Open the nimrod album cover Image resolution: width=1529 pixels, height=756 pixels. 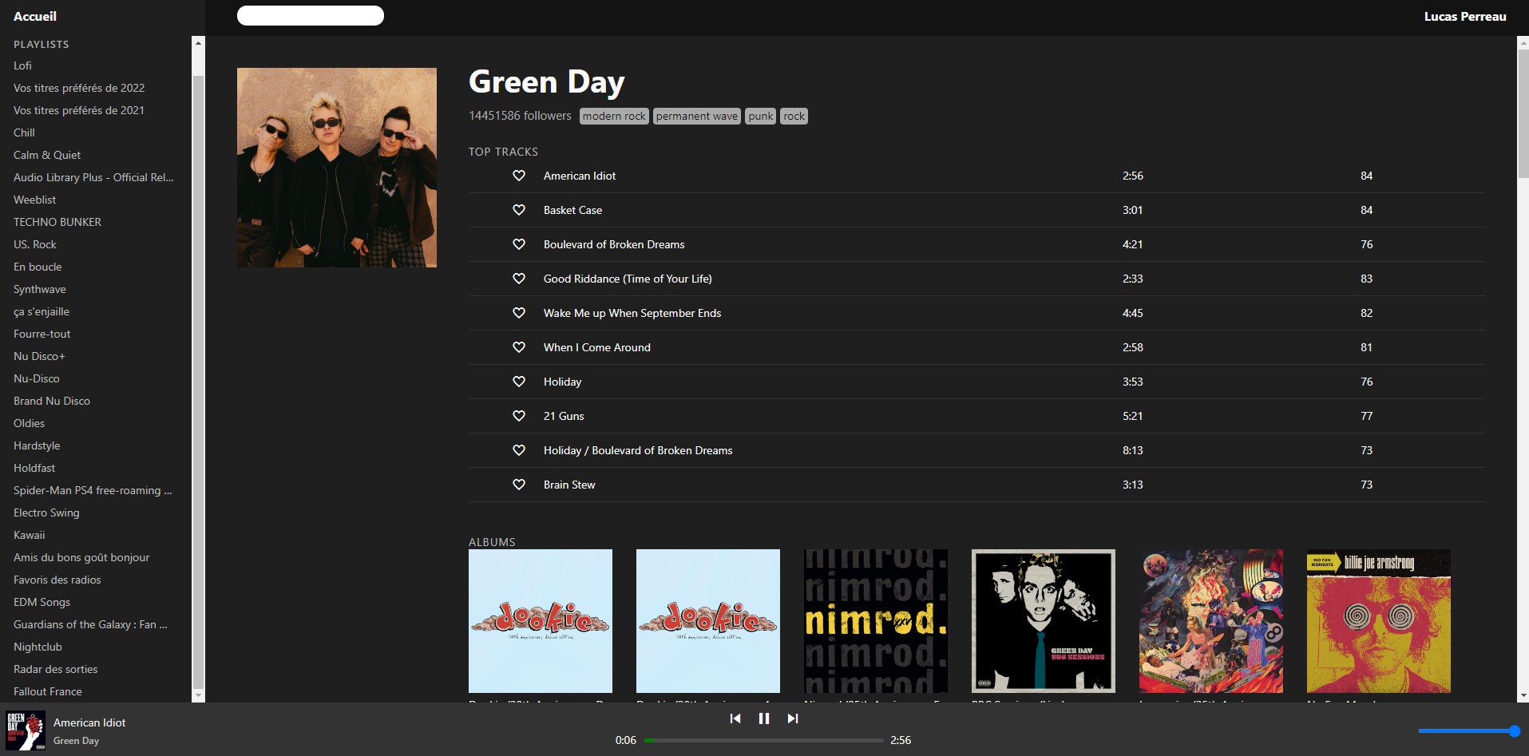coord(876,621)
